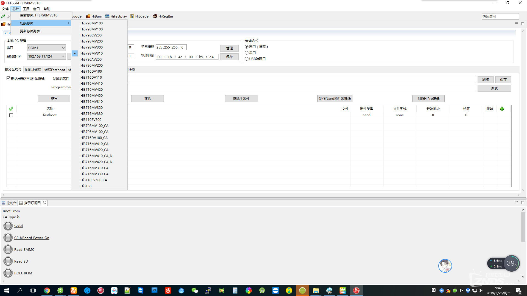Image resolution: width=527 pixels, height=296 pixels.
Task: Click the partition table file path field
Action: tap(301, 79)
